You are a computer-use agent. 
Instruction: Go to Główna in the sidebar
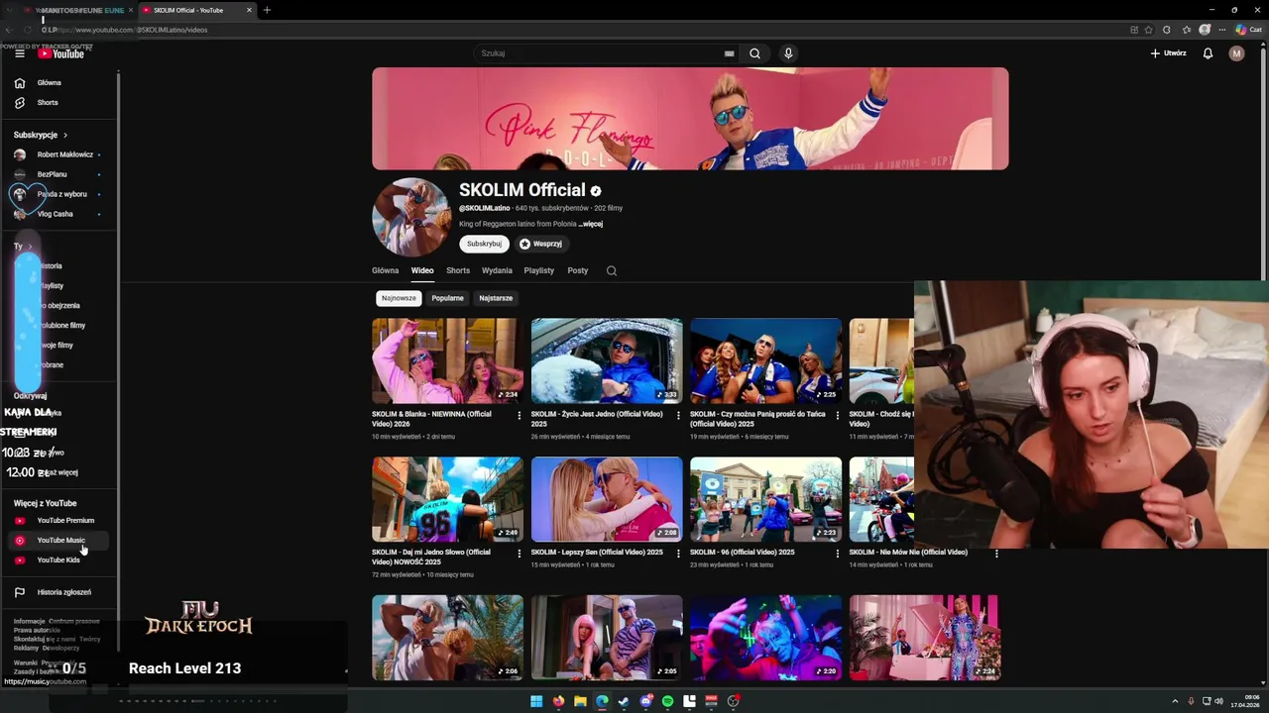pyautogui.click(x=59, y=83)
